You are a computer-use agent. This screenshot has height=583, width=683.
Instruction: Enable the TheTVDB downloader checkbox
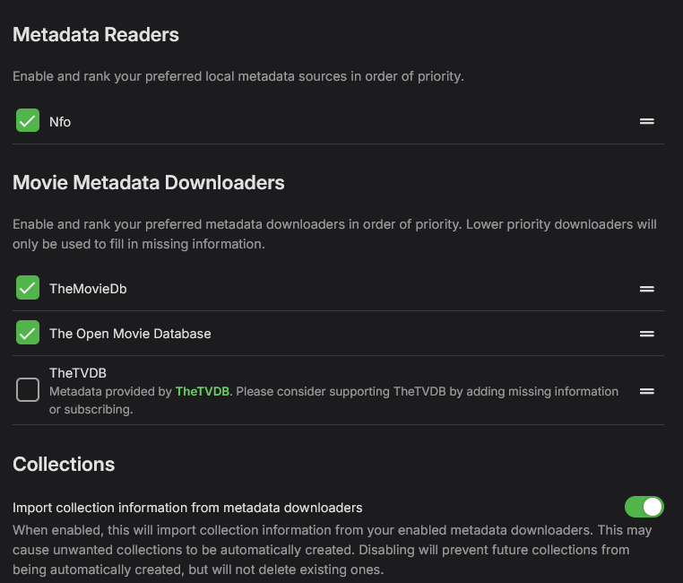28,390
